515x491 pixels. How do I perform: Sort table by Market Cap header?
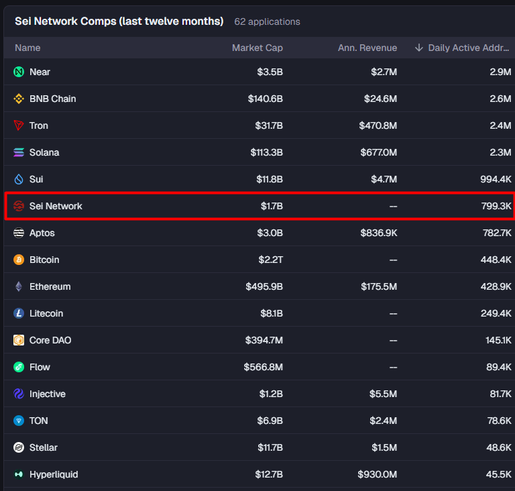click(257, 48)
